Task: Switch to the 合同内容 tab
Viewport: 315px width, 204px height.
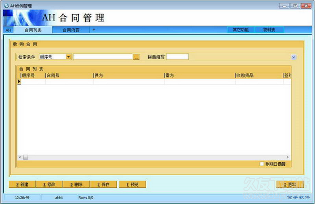Action: click(71, 30)
